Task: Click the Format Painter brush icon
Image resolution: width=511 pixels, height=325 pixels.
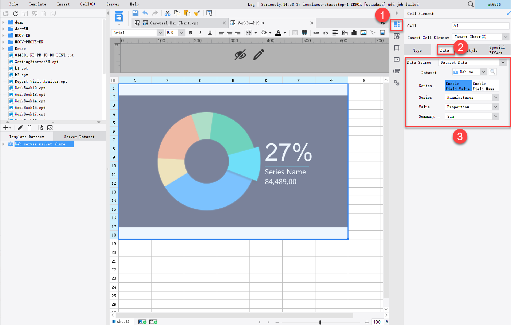Action: pyautogui.click(x=197, y=13)
